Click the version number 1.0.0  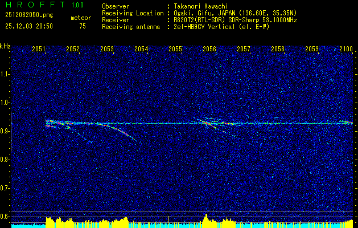(77, 5)
